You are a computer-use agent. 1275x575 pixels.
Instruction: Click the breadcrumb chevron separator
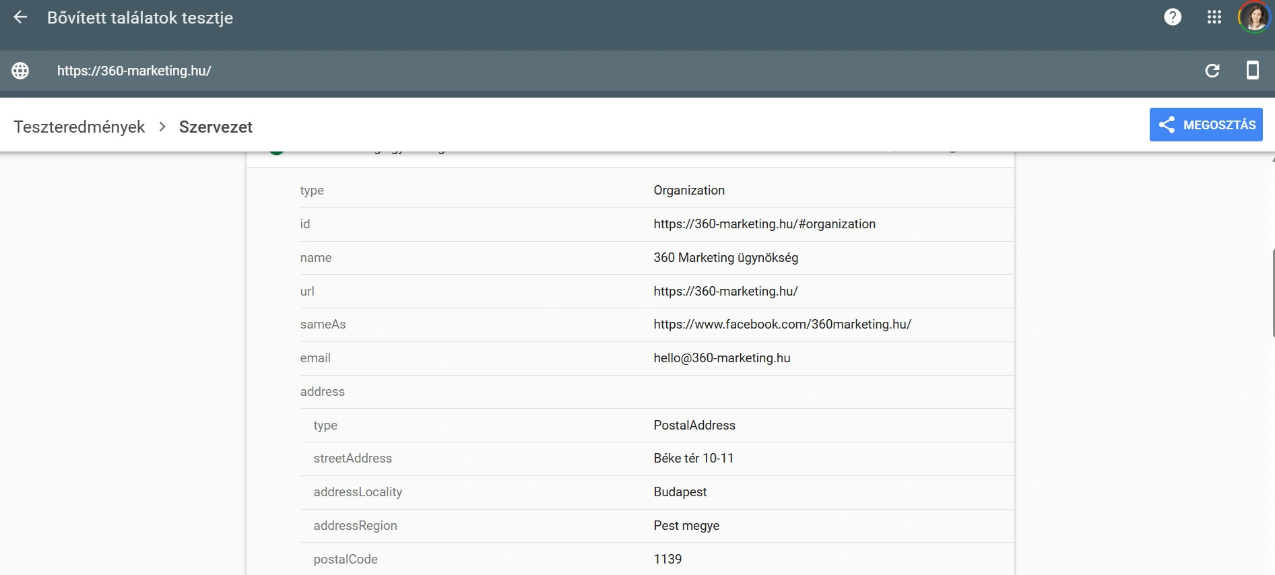[162, 127]
